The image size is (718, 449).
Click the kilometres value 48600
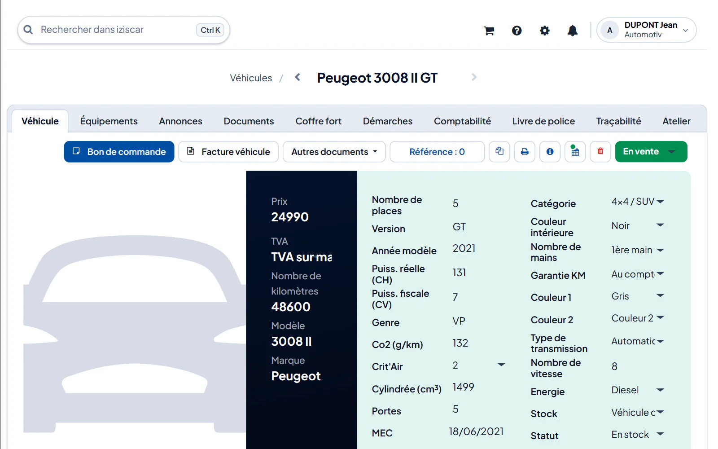point(291,307)
